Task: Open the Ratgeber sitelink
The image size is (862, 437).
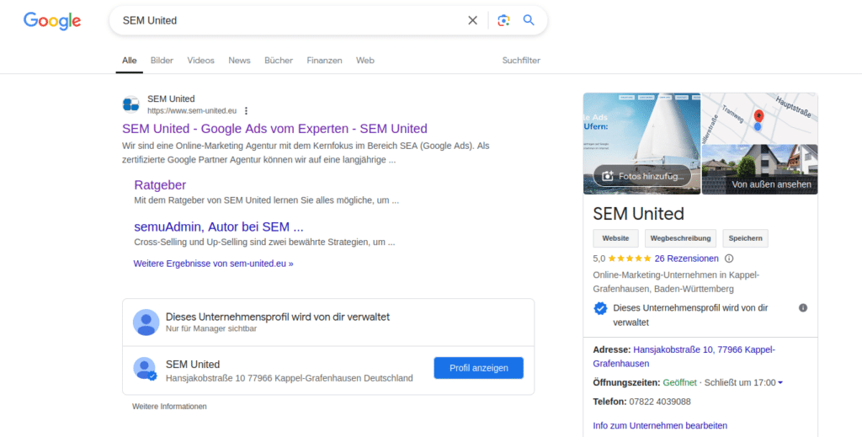Action: coord(160,184)
